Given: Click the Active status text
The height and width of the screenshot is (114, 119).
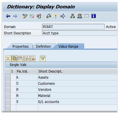Looking at the screenshot, I should tap(111, 27).
